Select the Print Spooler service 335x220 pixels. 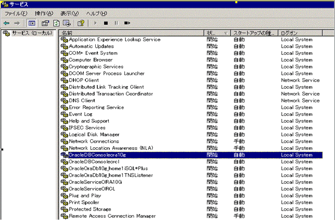(x=84, y=202)
